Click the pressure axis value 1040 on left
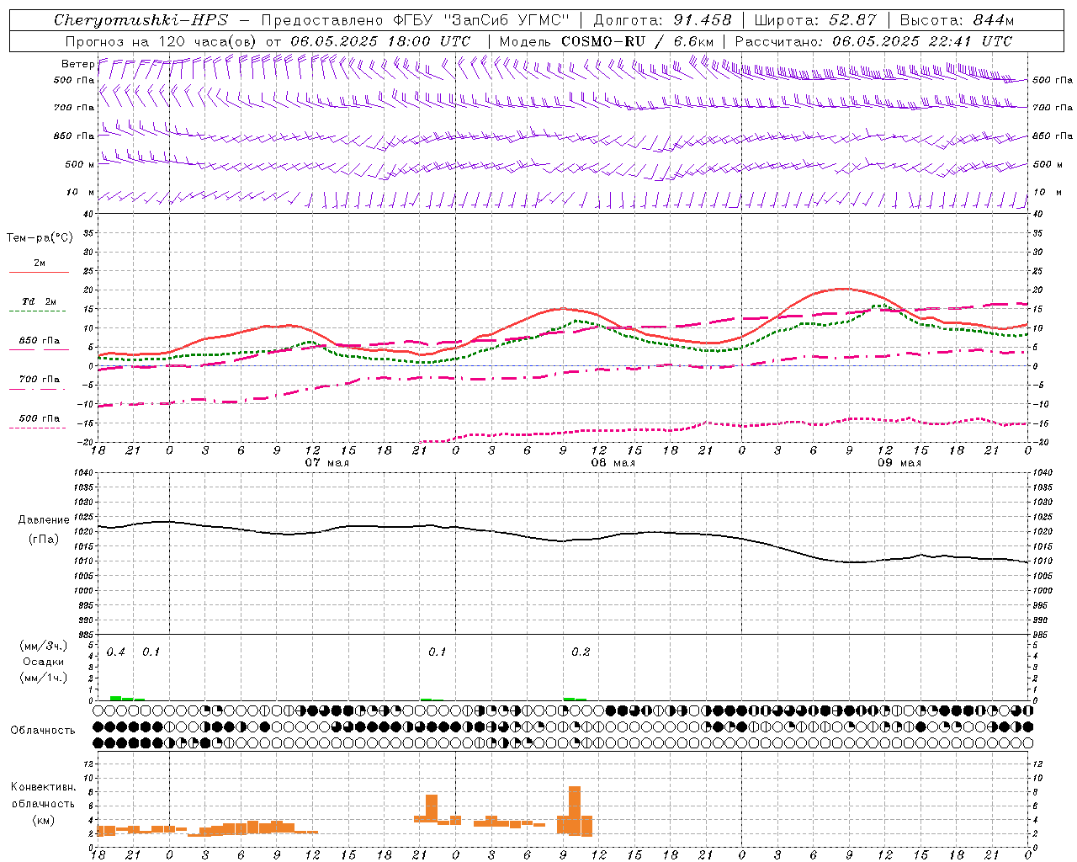The height and width of the screenshot is (862, 1077). click(84, 473)
